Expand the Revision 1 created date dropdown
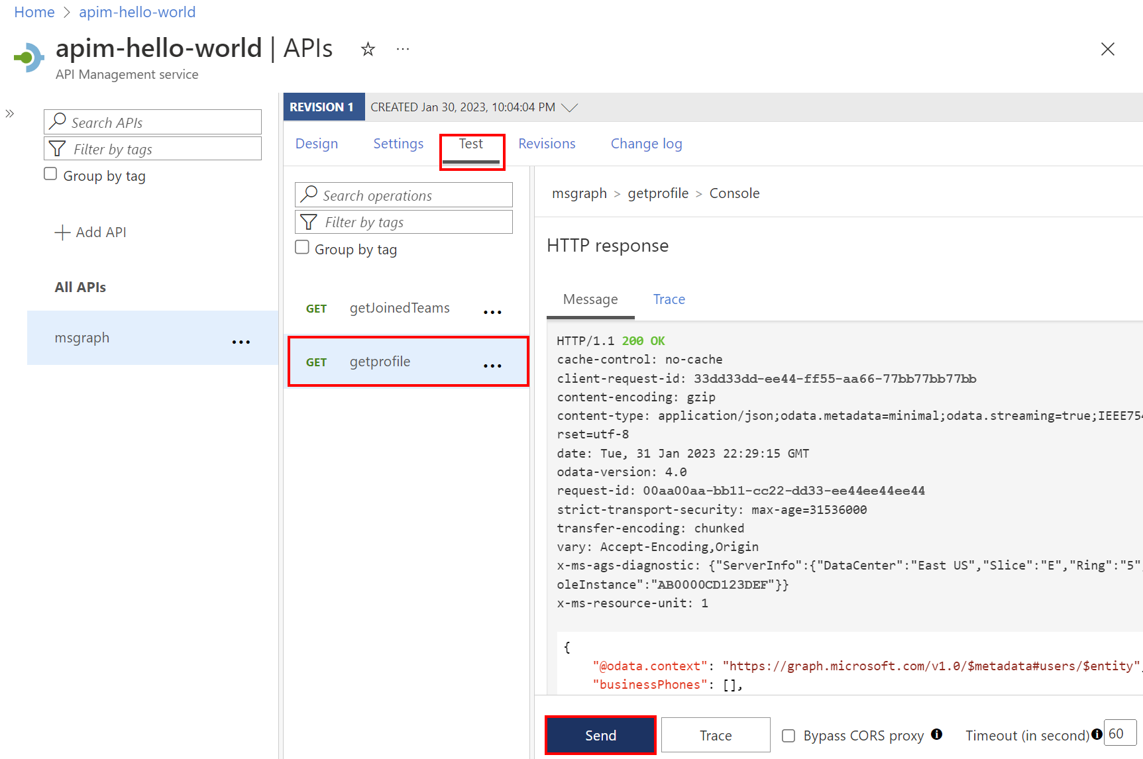This screenshot has width=1143, height=759. [x=569, y=107]
